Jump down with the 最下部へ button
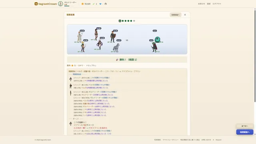Screen dimensions: 256x144 pos(245,126)
